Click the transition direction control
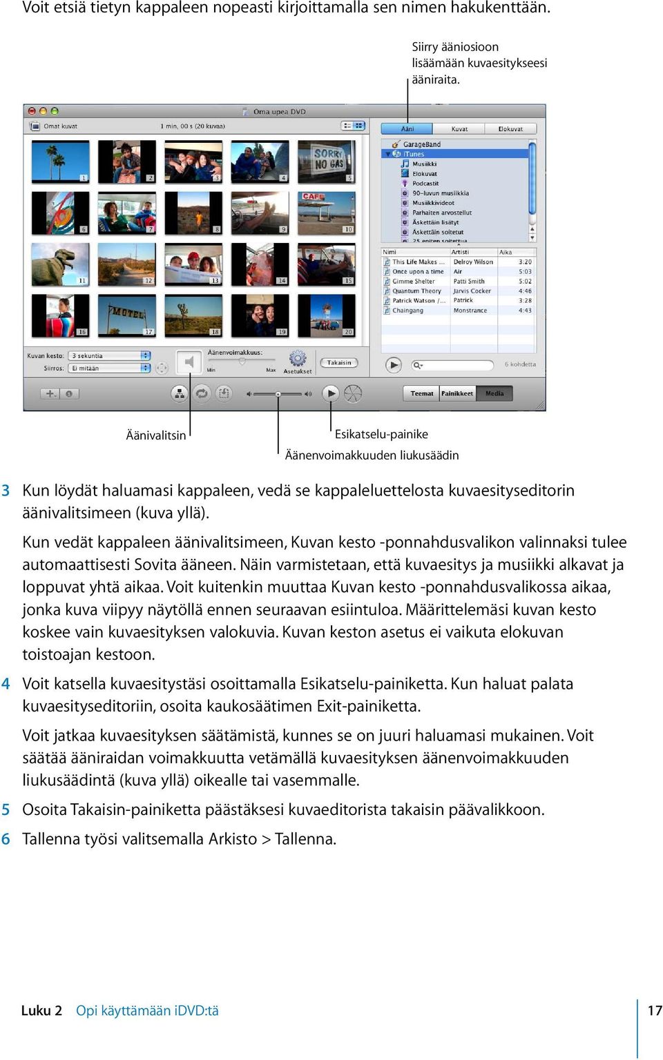 click(x=162, y=369)
